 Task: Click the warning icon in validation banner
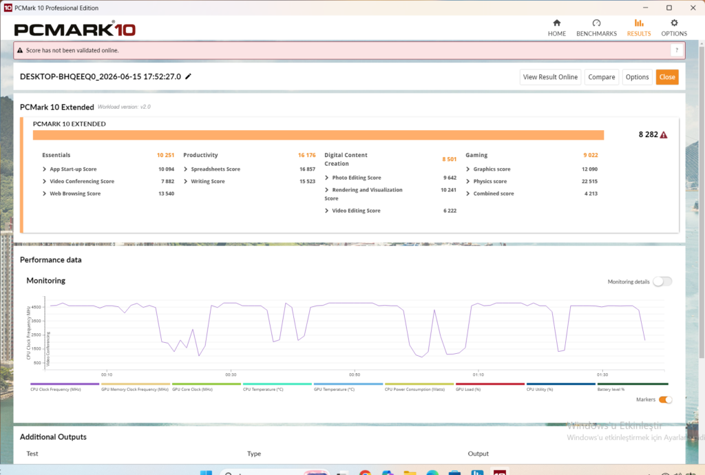[x=20, y=50]
